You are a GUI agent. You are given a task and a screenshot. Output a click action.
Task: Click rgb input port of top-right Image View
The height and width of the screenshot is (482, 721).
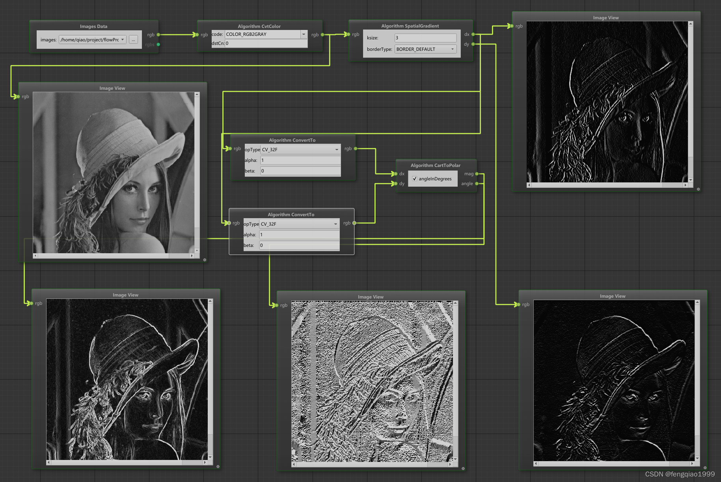click(x=512, y=26)
